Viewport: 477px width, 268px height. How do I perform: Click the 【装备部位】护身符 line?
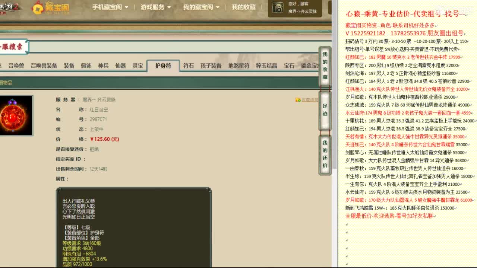pos(83,233)
